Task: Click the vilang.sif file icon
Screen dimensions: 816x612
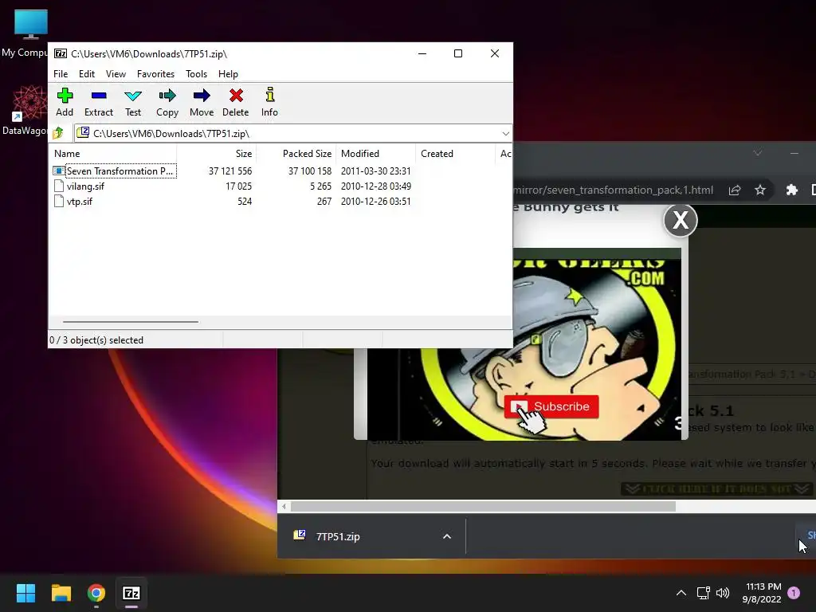Action: point(59,186)
